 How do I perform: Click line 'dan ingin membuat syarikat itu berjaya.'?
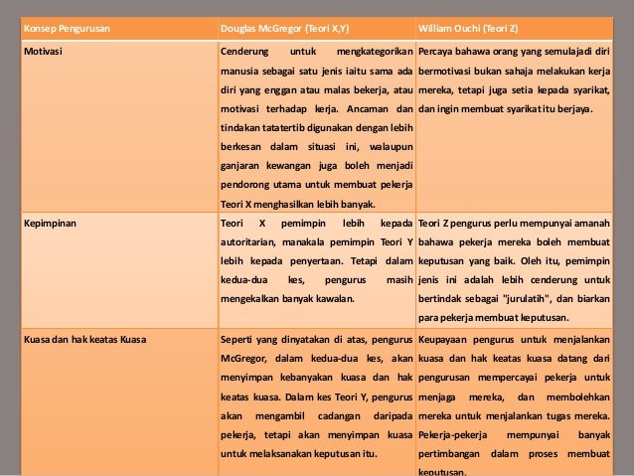coord(505,109)
